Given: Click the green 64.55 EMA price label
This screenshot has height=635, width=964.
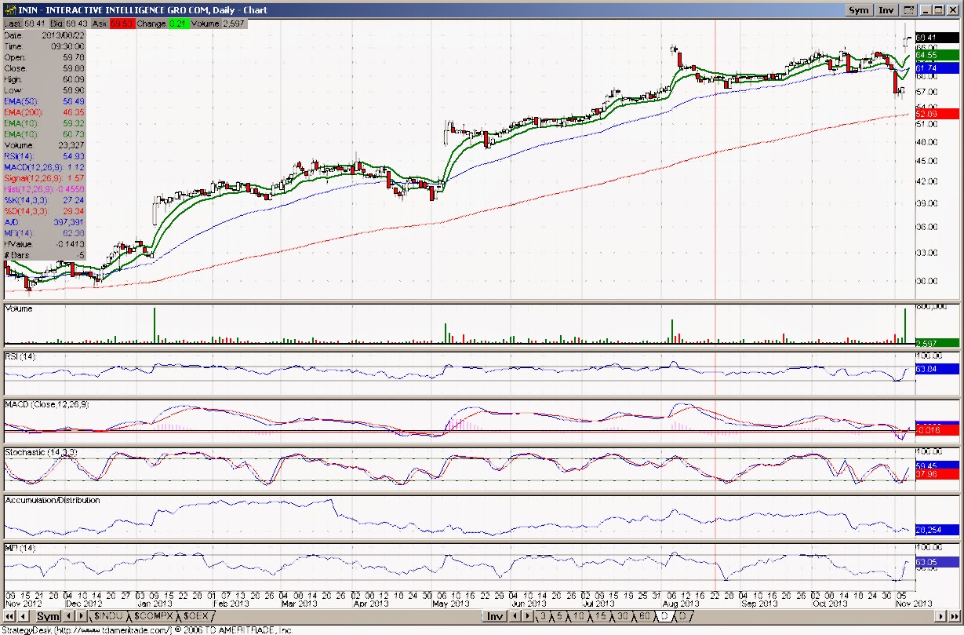Looking at the screenshot, I should pyautogui.click(x=937, y=55).
